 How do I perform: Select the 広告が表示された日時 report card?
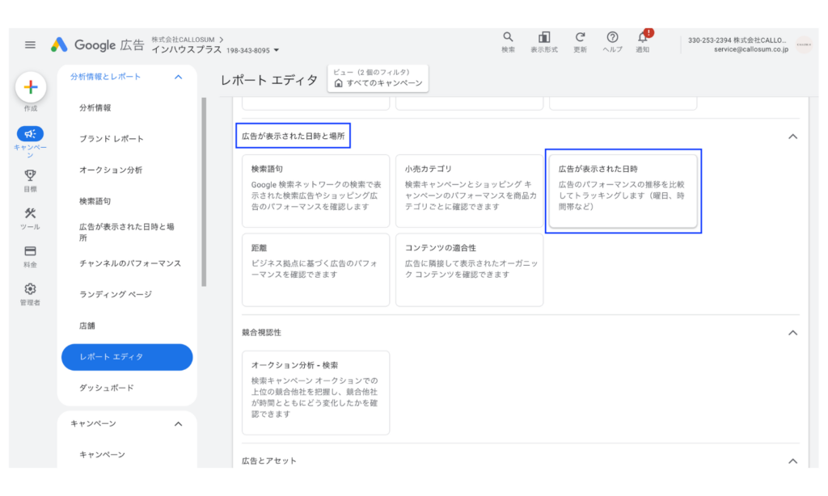point(623,191)
